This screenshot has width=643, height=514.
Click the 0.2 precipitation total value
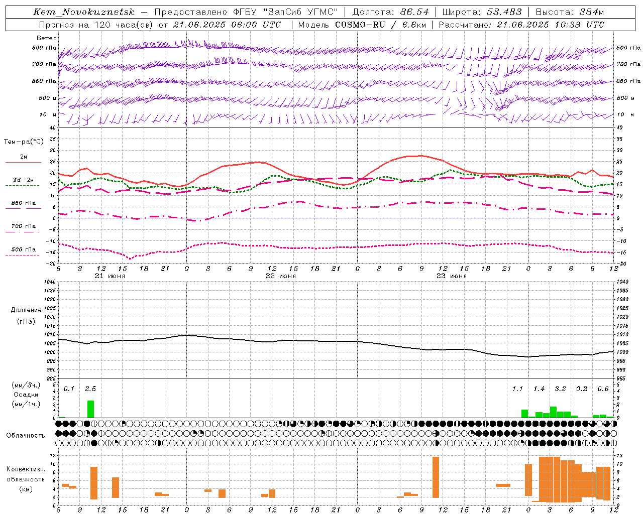point(582,389)
